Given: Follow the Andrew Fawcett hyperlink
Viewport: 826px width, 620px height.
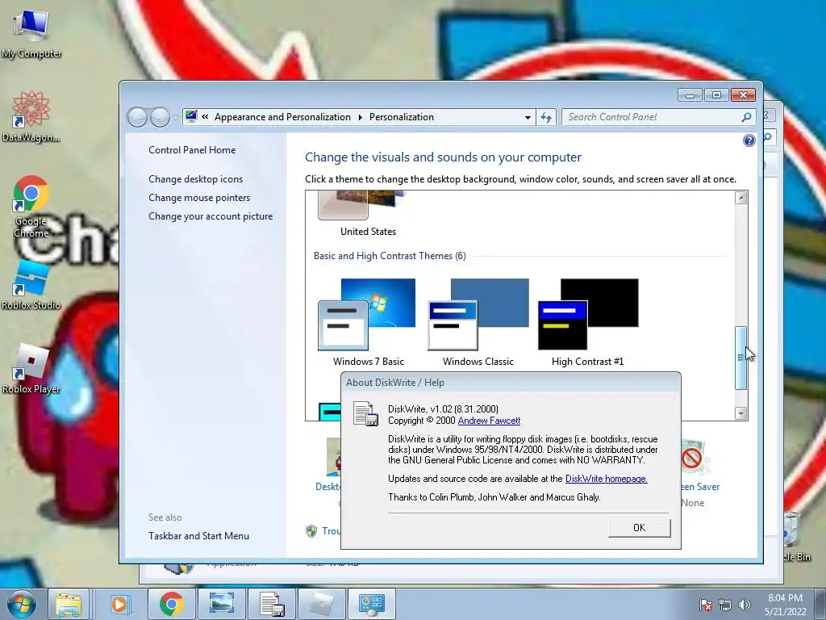Looking at the screenshot, I should pos(489,421).
